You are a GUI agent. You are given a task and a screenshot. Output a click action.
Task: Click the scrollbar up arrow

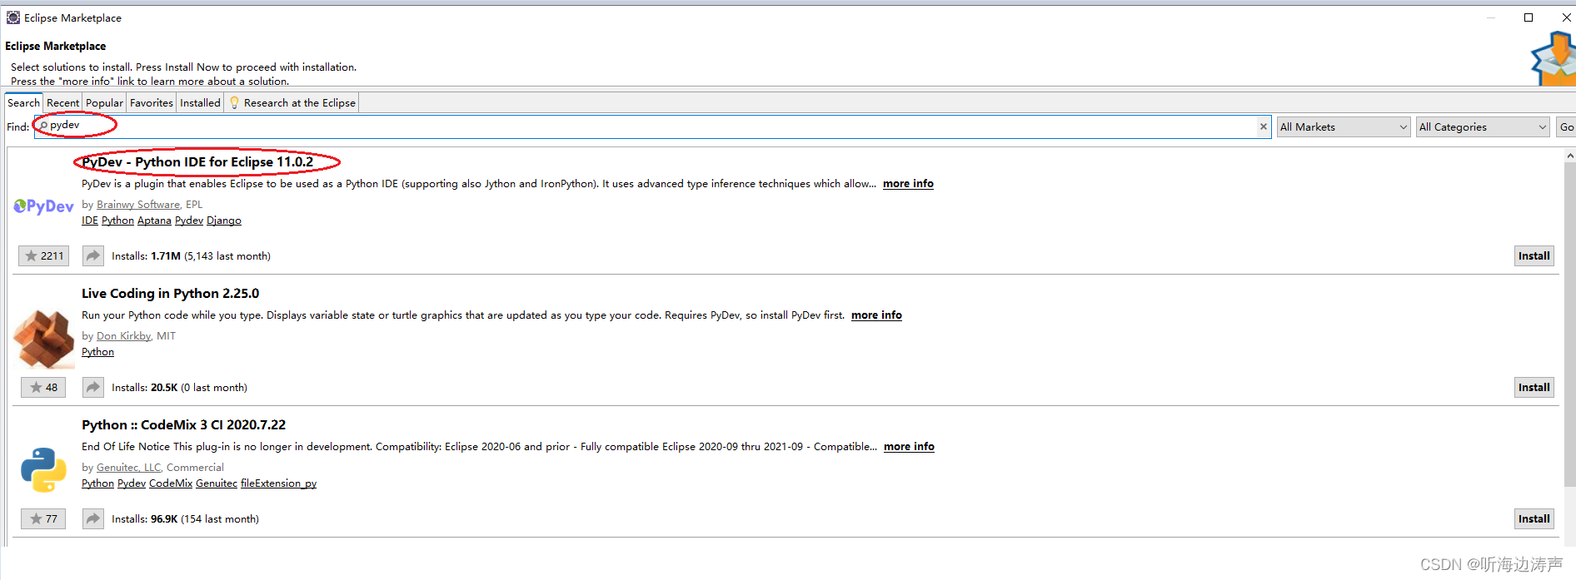coord(1569,156)
